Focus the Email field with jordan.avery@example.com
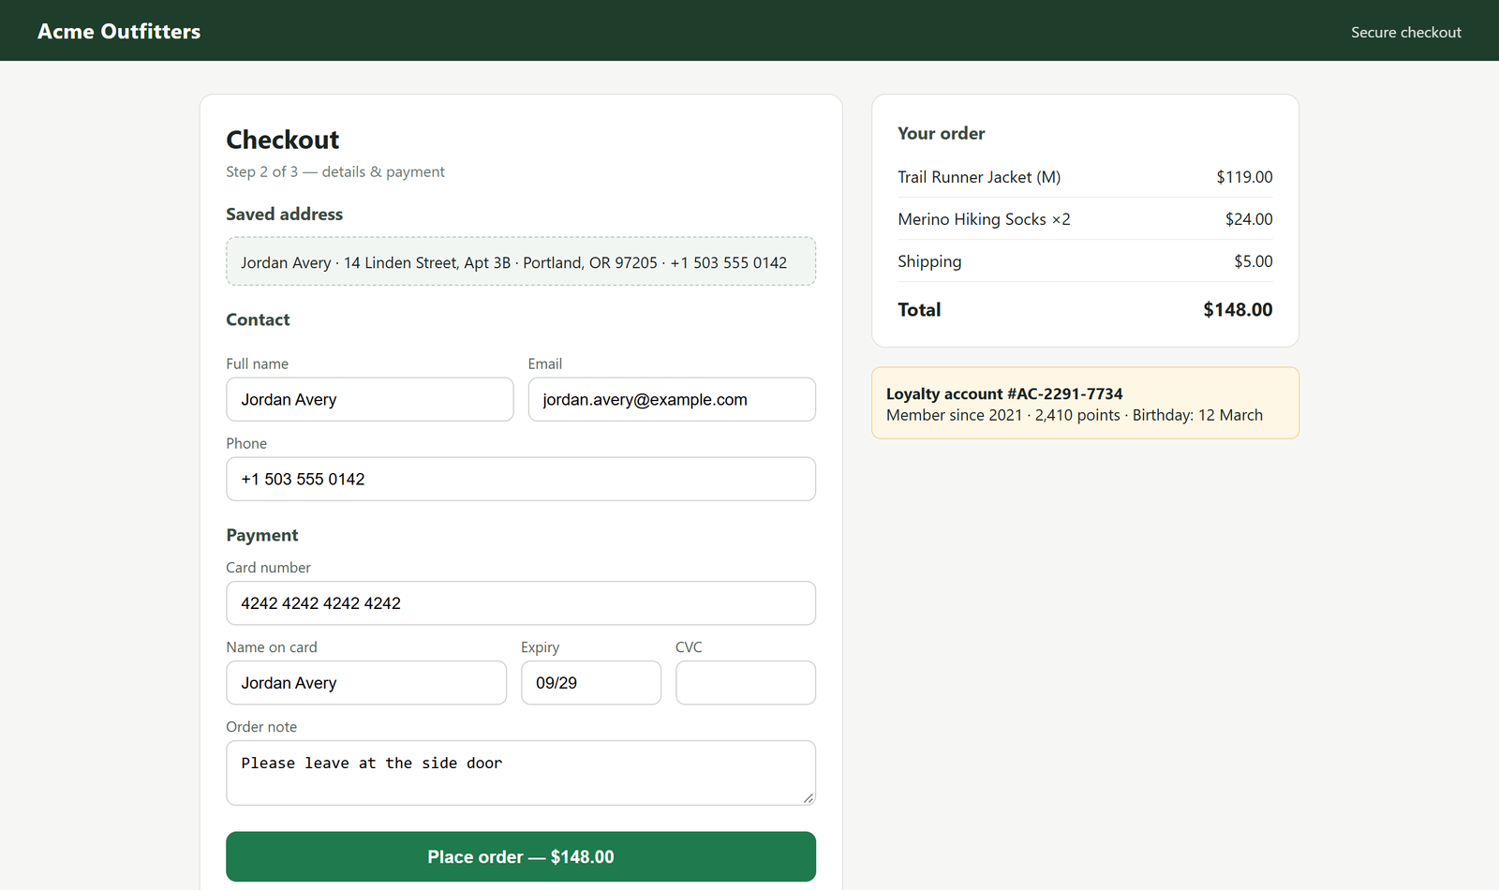The height and width of the screenshot is (890, 1499). point(672,399)
